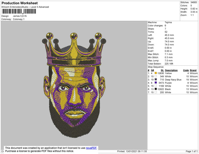
Task: Select the Color changes value 6
Action: coord(166,26)
